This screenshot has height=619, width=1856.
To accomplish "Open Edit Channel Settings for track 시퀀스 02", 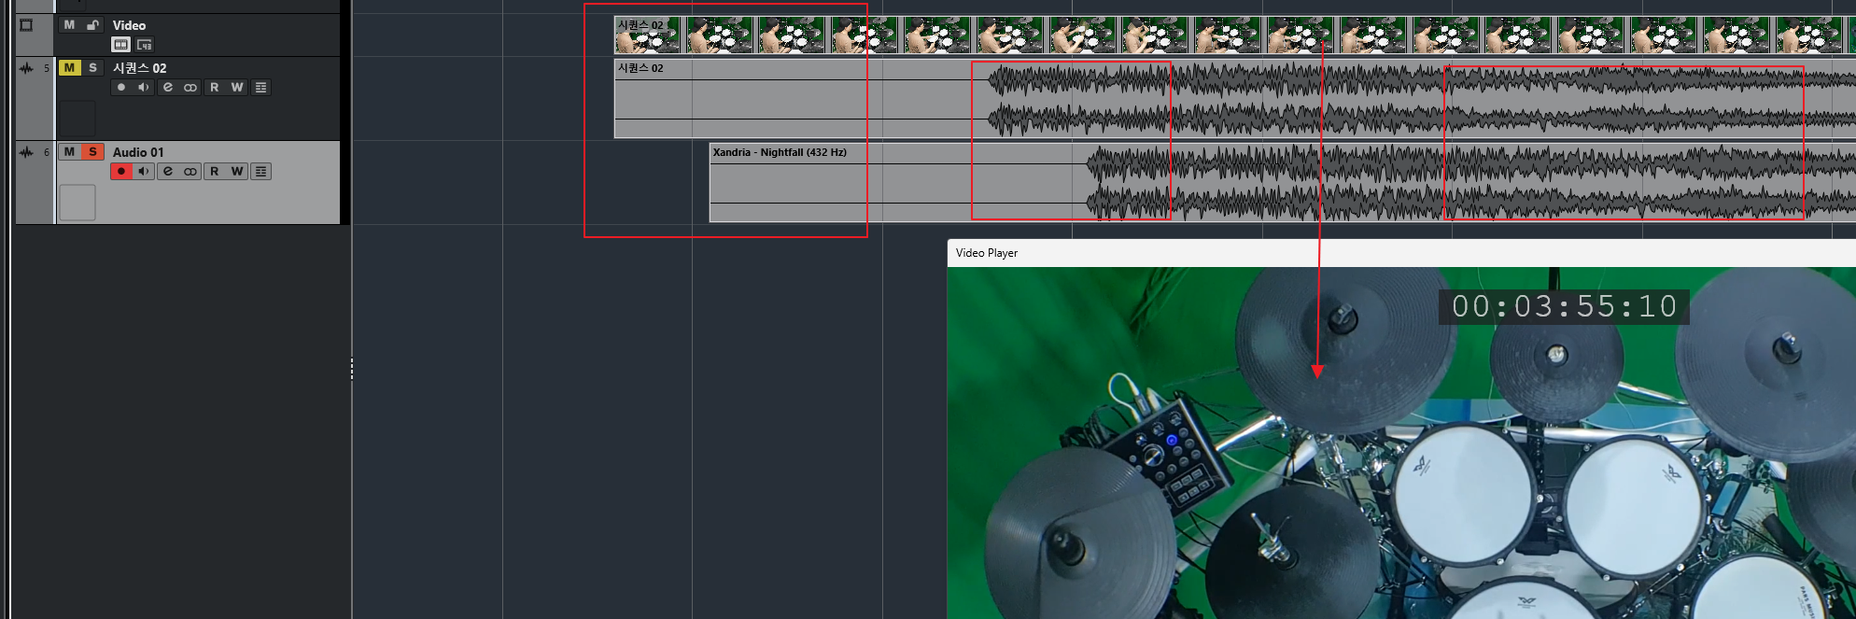I will point(168,87).
